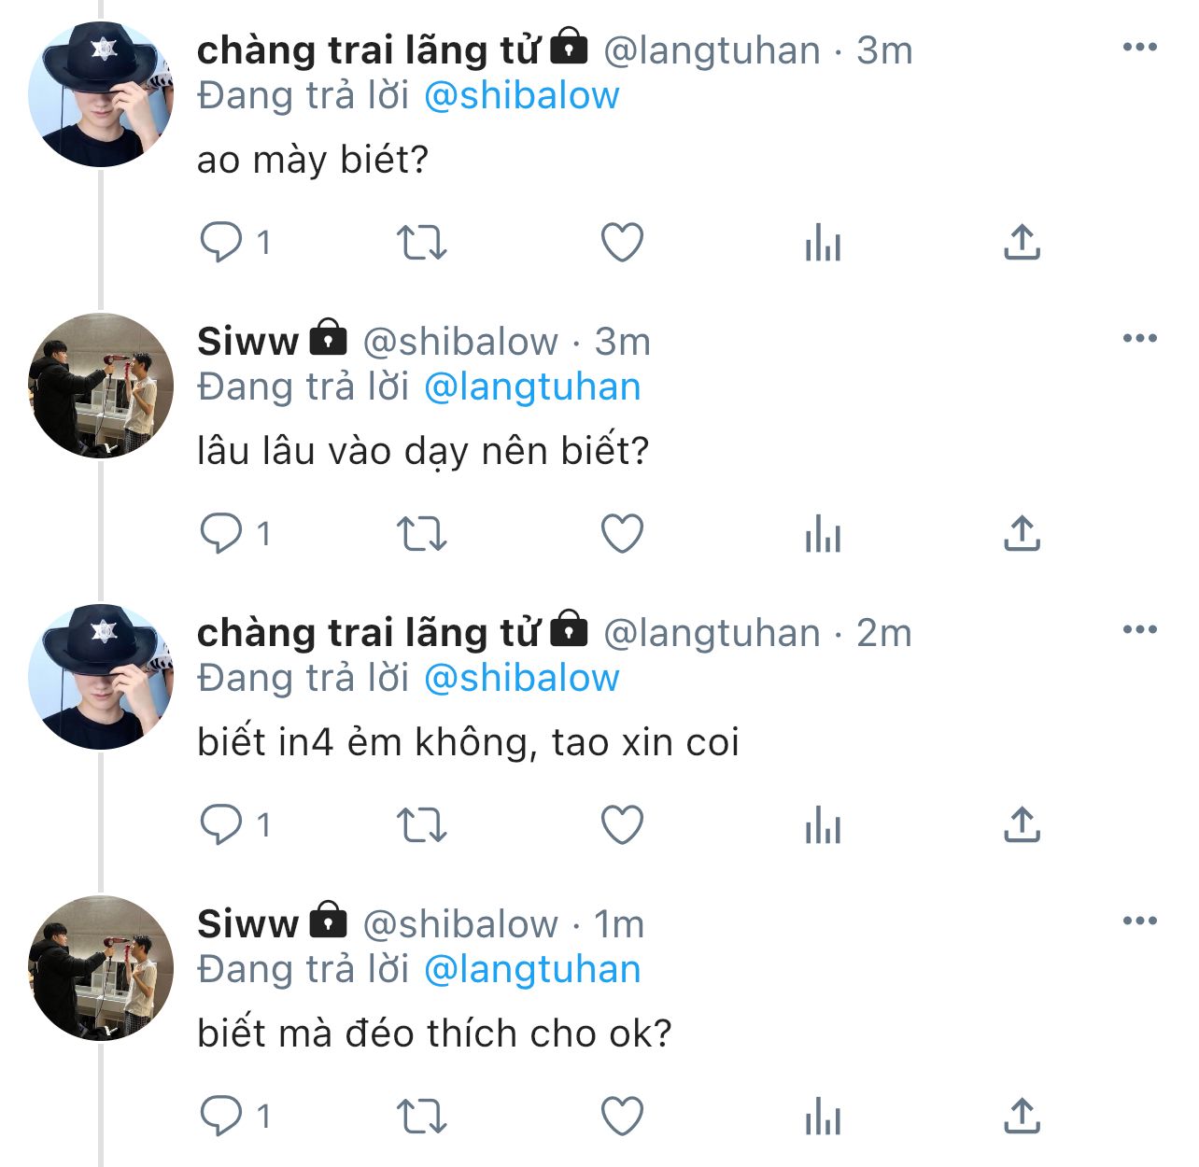Open more options for "ao mày biết?" tweet

tap(1139, 48)
